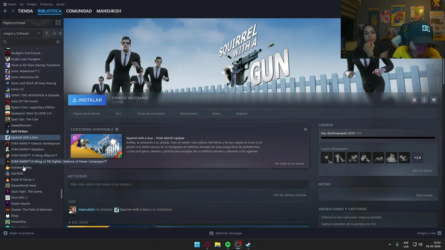Open advanced filter options icon
Image resolution: width=445 pixels, height=250 pixels.
(58, 42)
